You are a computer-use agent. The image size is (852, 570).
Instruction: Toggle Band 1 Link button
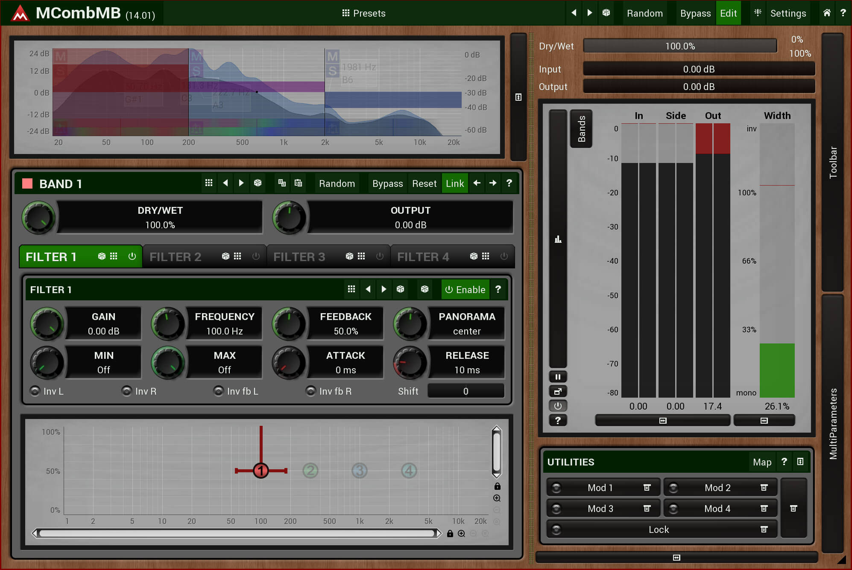coord(455,183)
